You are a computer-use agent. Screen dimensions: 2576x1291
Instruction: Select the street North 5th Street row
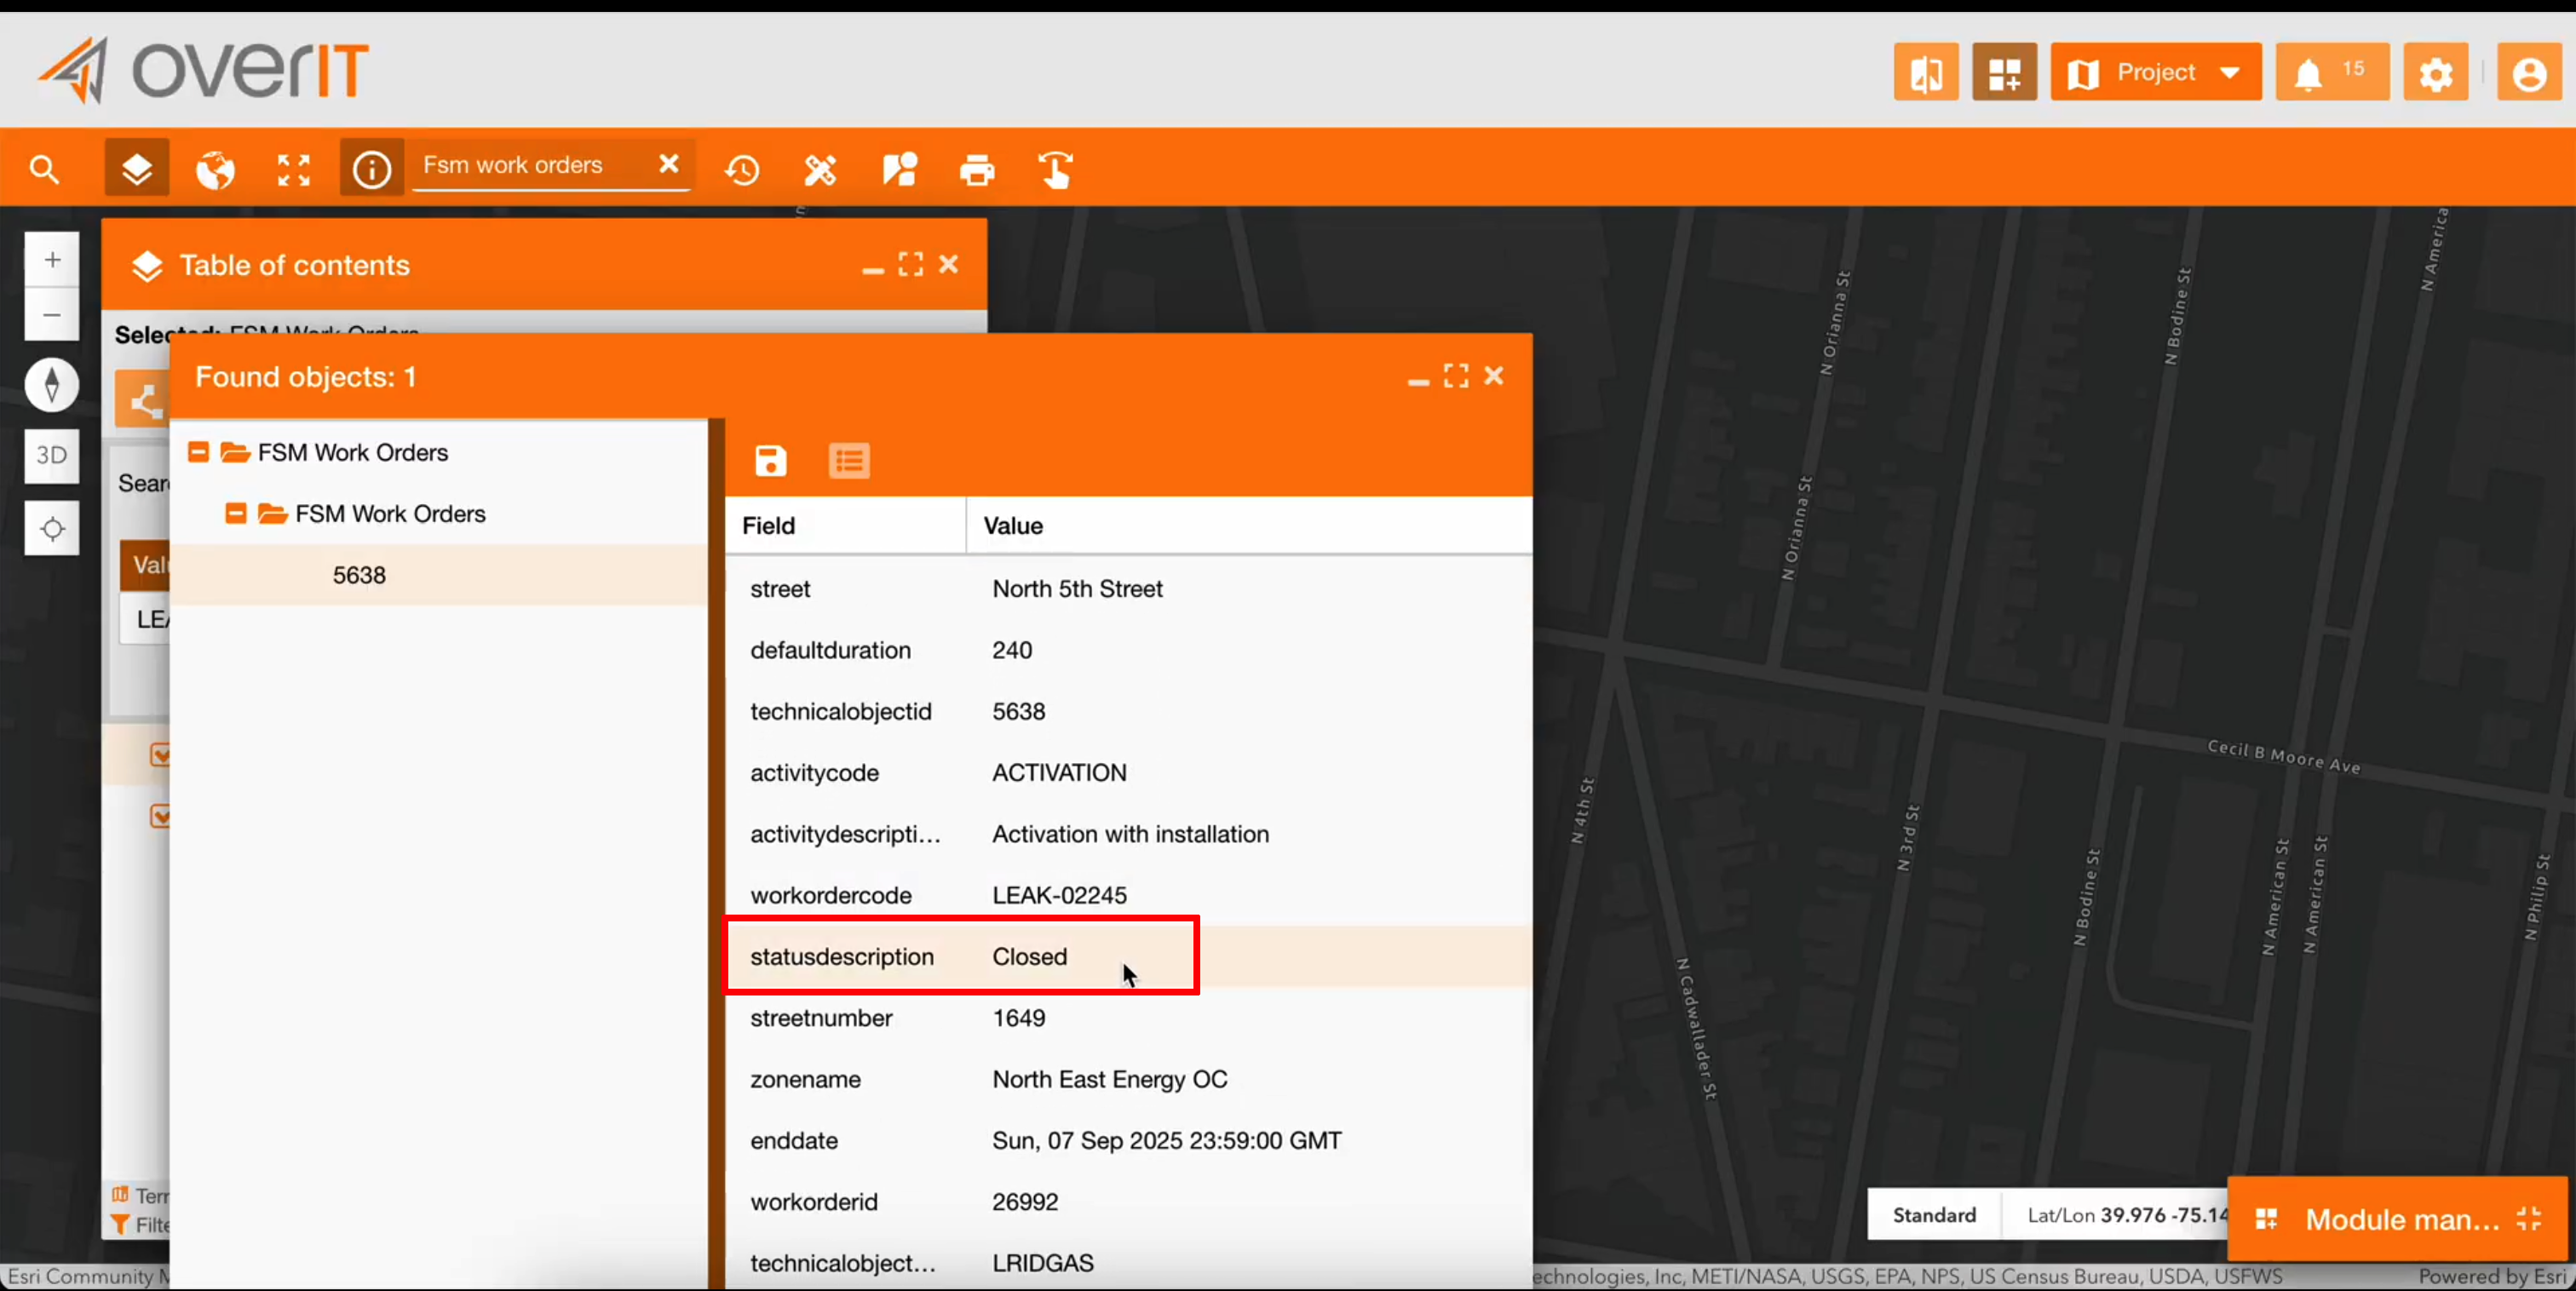click(1129, 589)
